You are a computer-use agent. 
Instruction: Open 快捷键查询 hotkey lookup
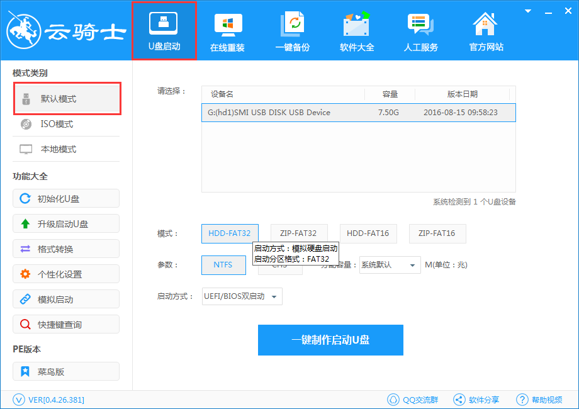[65, 324]
